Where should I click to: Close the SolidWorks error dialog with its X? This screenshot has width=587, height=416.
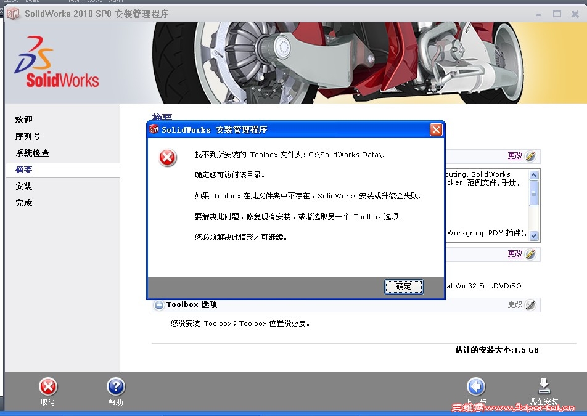pyautogui.click(x=436, y=130)
